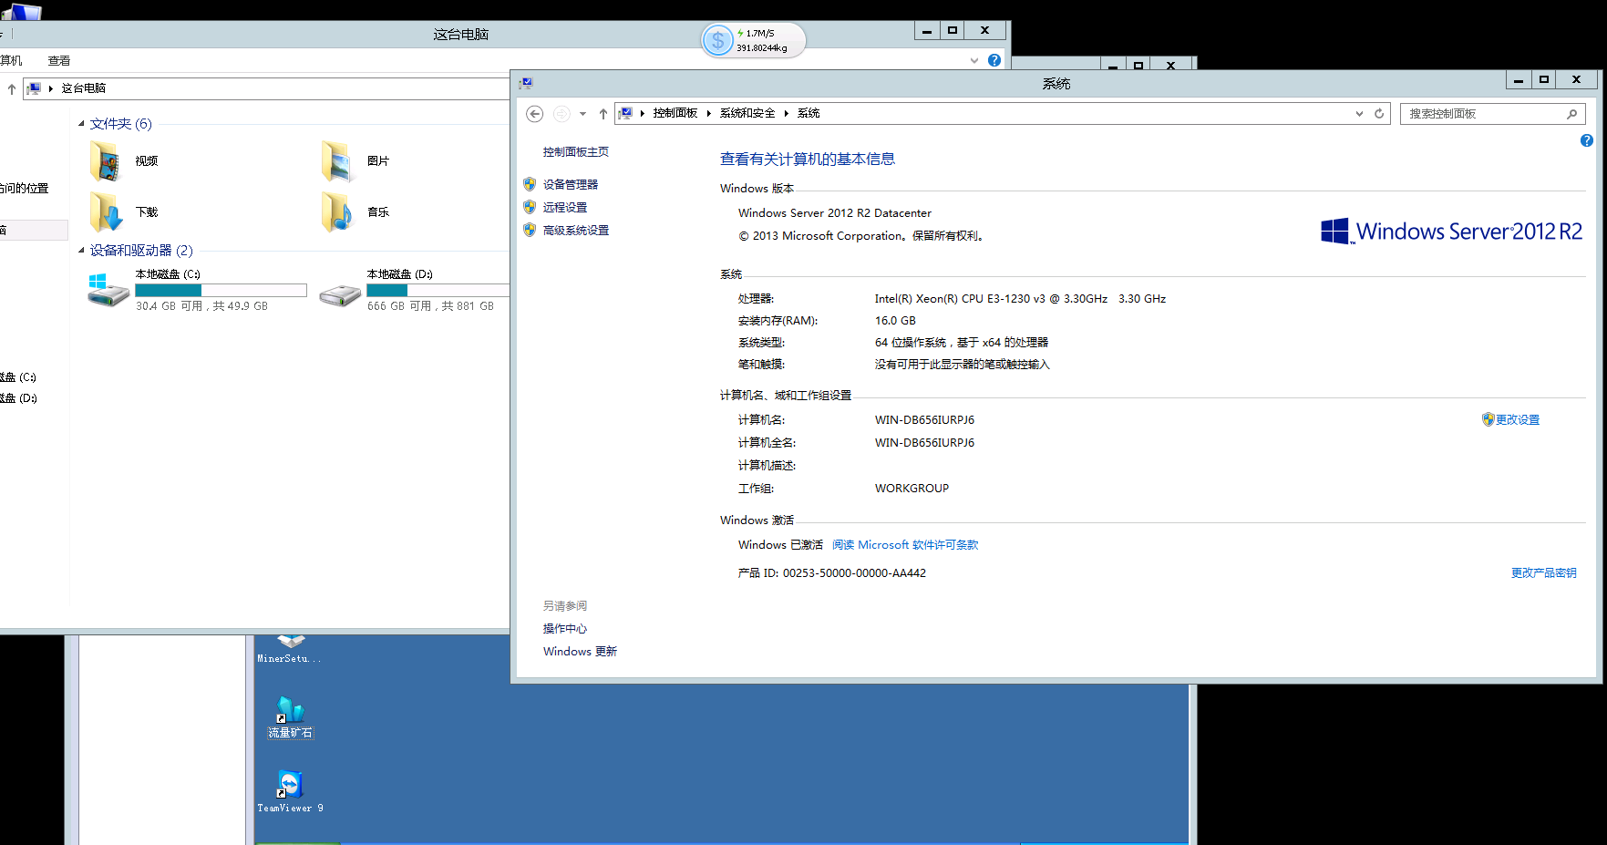Select the 系统和安全 breadcrumb item
Screen dimensions: 1607x845
pyautogui.click(x=747, y=113)
